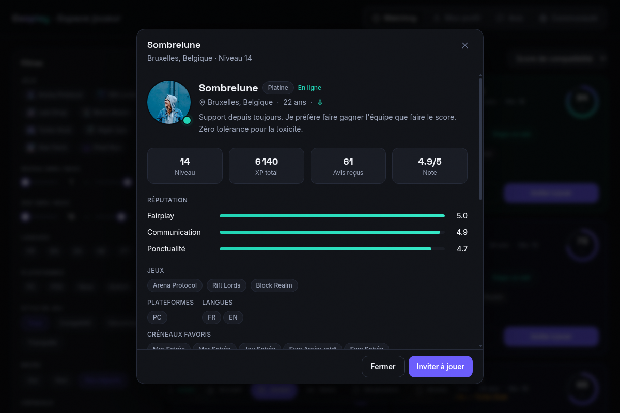Screen dimensions: 620x413
Task: Select the XP total 6140 card
Action: pyautogui.click(x=267, y=166)
